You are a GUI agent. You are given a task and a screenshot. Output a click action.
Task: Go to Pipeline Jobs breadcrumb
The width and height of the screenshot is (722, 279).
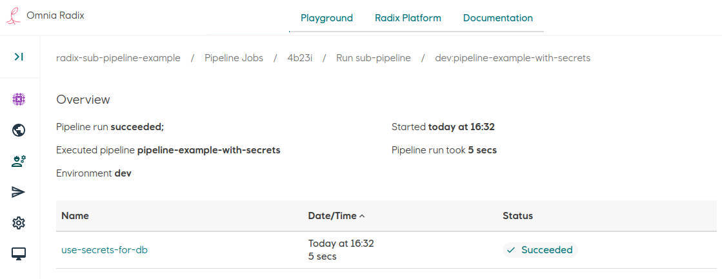[x=234, y=59]
